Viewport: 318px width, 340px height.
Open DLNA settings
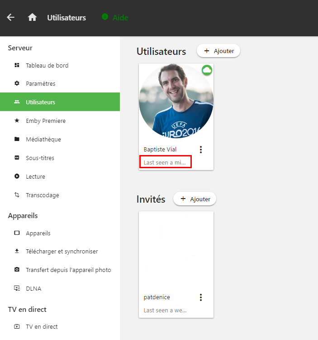click(60, 288)
